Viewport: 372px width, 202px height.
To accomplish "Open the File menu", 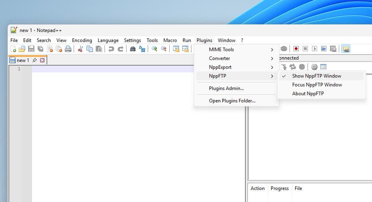I will [14, 40].
